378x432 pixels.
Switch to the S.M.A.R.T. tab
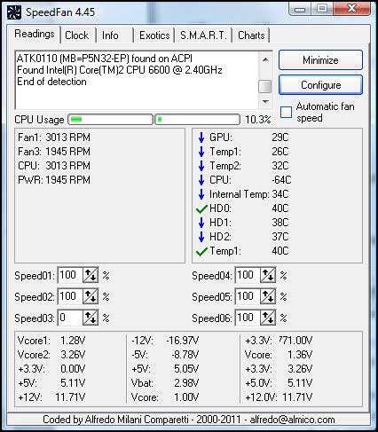[203, 35]
